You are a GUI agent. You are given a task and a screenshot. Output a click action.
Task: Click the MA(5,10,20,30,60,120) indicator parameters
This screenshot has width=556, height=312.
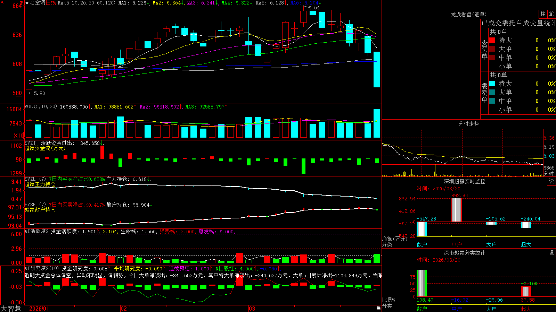(x=87, y=3)
